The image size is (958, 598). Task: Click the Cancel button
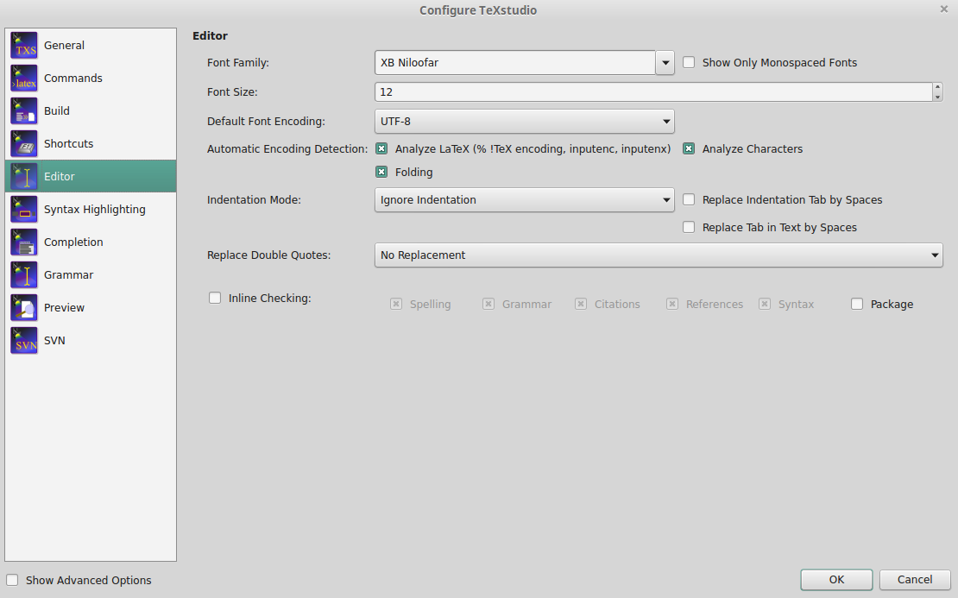pyautogui.click(x=915, y=580)
